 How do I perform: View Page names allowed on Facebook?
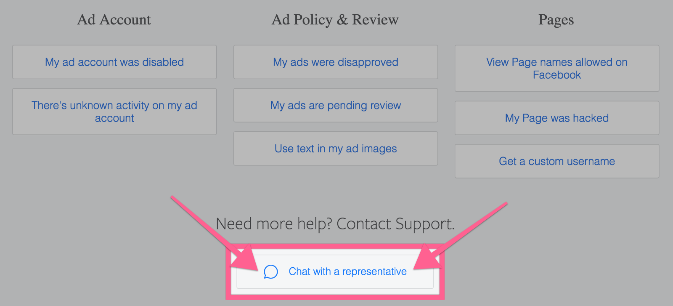point(557,68)
